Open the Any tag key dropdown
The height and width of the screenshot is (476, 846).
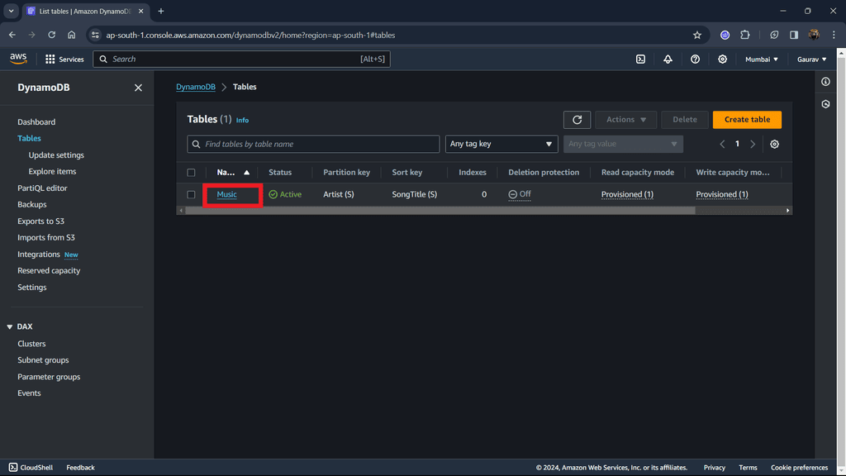pyautogui.click(x=501, y=144)
